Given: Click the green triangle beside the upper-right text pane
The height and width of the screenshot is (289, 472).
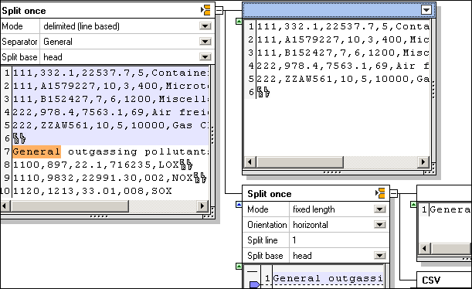Looking at the screenshot, I should (239, 22).
